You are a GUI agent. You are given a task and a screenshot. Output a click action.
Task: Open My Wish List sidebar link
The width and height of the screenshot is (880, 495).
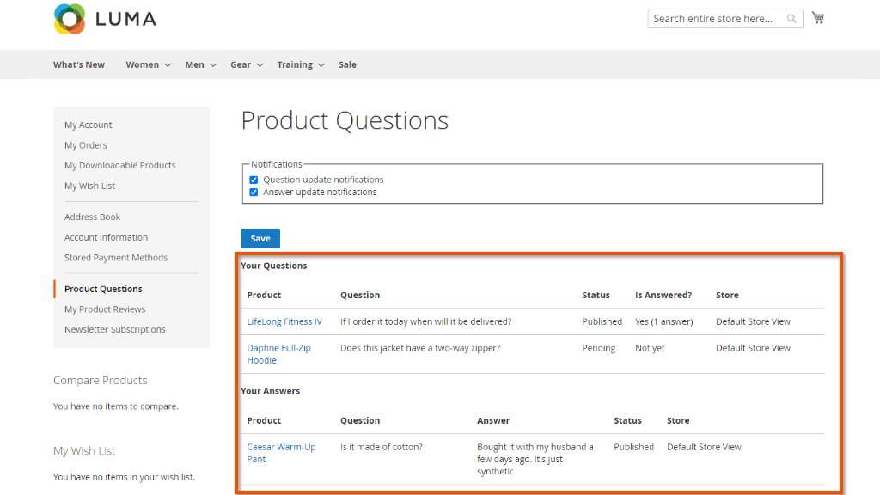coord(89,186)
